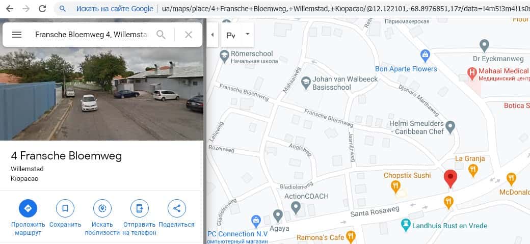
Task: Click the Römerschool map marker
Action: pos(224,56)
